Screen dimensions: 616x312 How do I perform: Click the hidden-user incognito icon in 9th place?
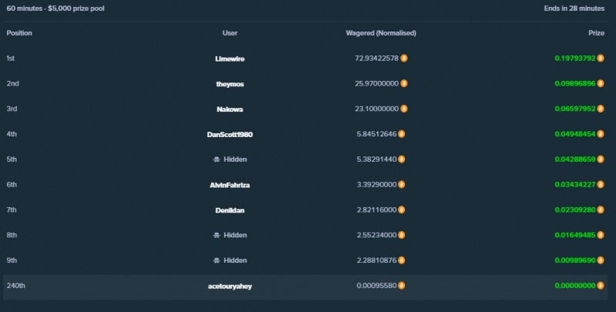pyautogui.click(x=216, y=260)
